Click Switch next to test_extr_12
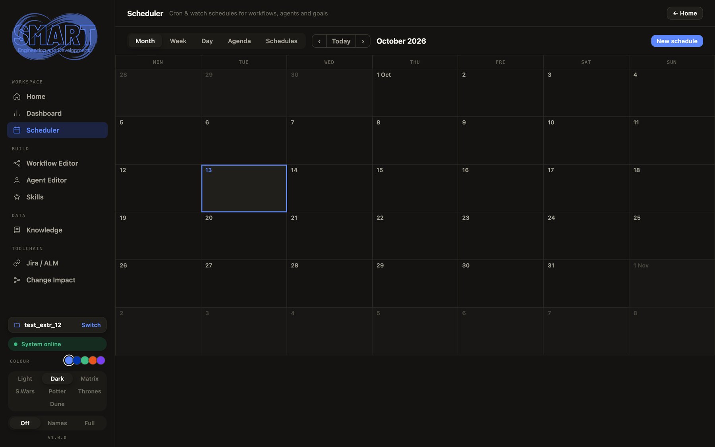Screen dimensions: 715x447 91,325
